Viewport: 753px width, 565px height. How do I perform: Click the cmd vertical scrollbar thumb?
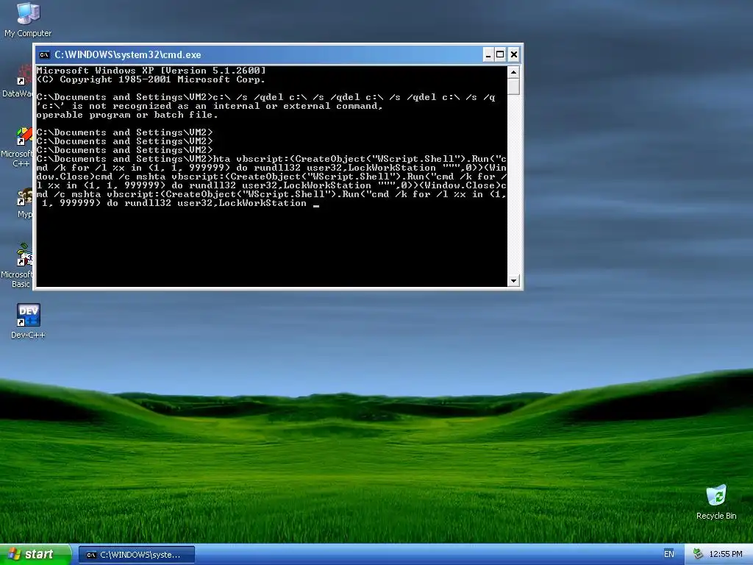513,87
